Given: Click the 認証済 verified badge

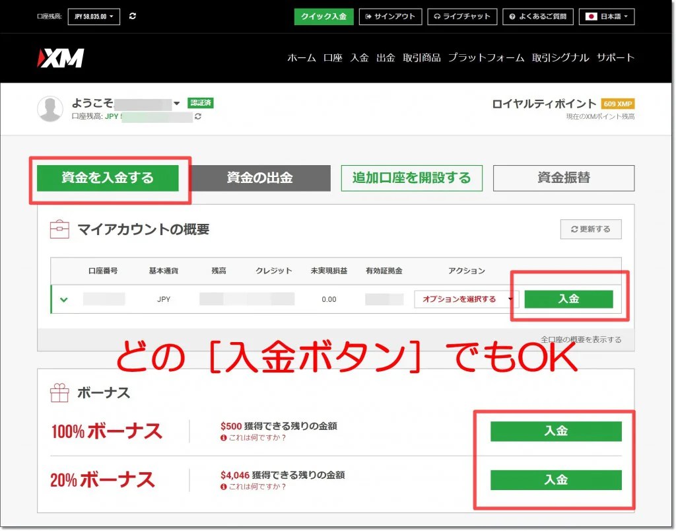Looking at the screenshot, I should click(201, 102).
